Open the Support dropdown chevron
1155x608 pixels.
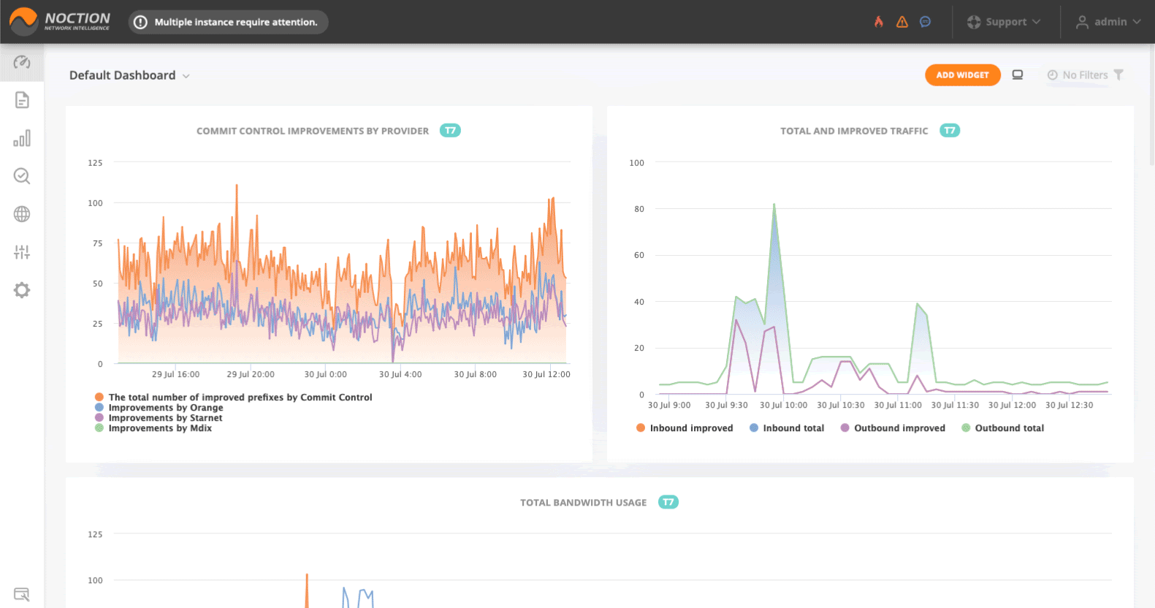pos(1036,22)
